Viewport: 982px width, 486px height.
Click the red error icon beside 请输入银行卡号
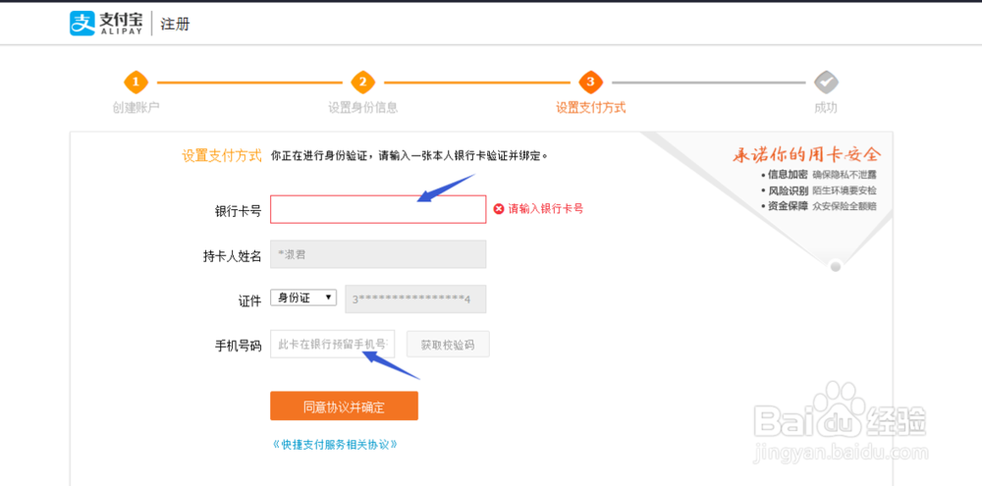[x=499, y=209]
